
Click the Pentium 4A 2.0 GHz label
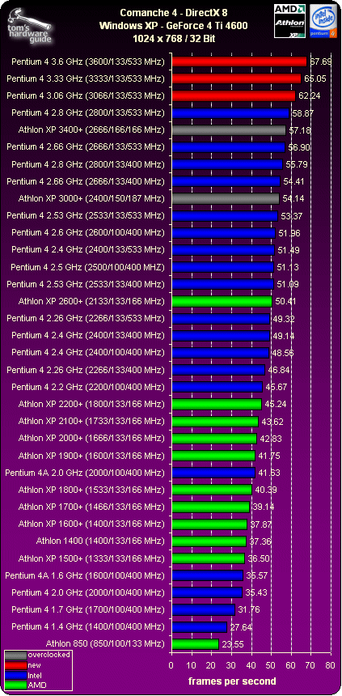85,473
